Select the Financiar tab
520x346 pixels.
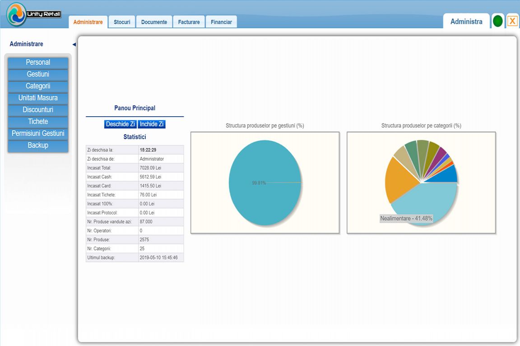(x=221, y=22)
